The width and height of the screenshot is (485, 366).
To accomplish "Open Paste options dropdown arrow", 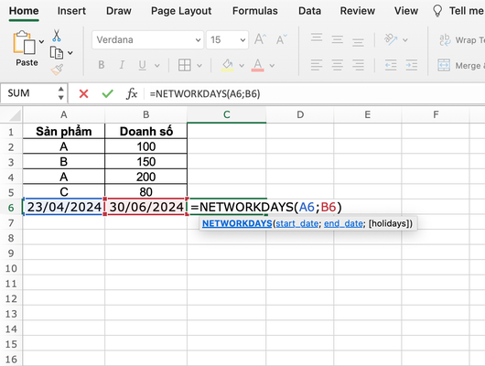I will (x=41, y=41).
